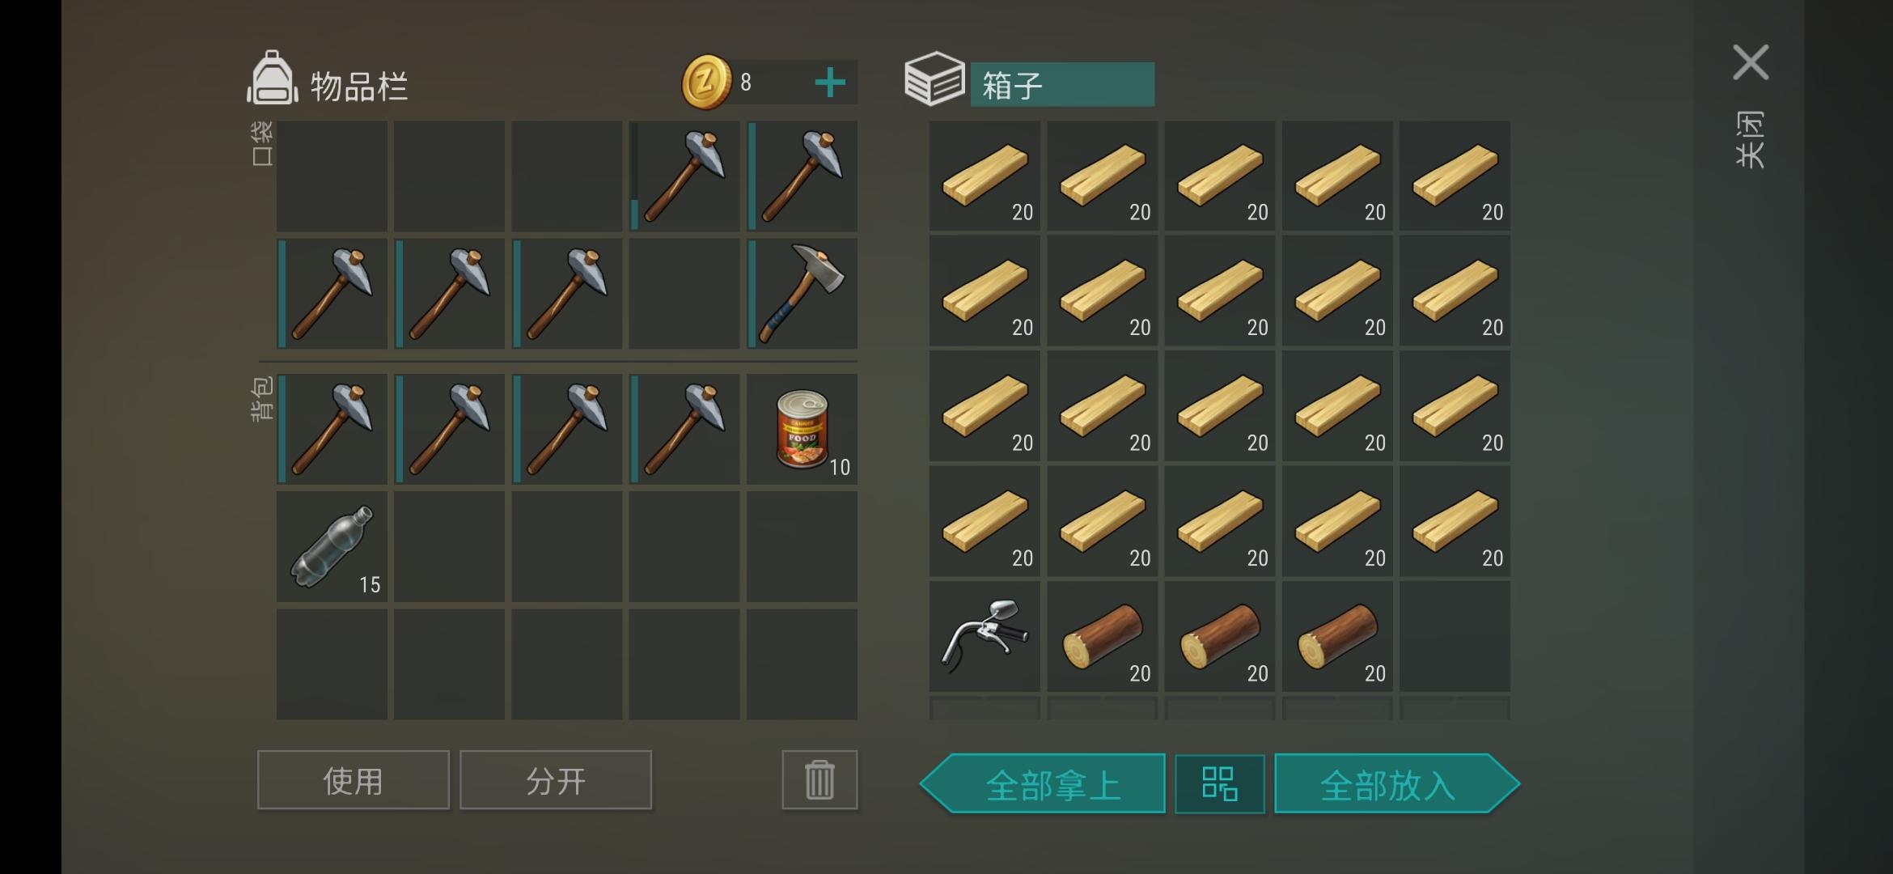
Task: Select the last log stack in box
Action: (x=1337, y=636)
